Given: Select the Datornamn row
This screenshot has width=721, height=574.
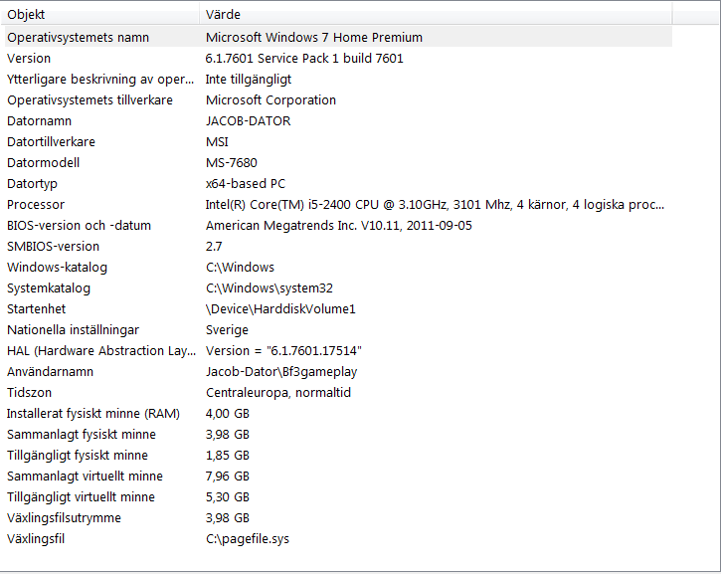Looking at the screenshot, I should pyautogui.click(x=39, y=120).
